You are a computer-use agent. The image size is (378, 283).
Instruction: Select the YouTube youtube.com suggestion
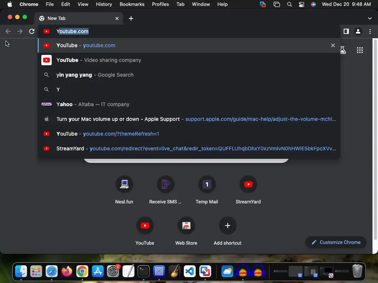[x=189, y=45]
